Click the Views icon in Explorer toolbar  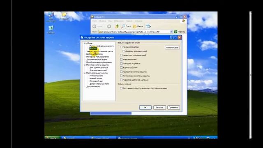(x=148, y=26)
